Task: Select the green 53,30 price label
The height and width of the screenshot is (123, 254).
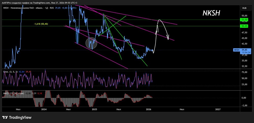Action: pyautogui.click(x=244, y=20)
